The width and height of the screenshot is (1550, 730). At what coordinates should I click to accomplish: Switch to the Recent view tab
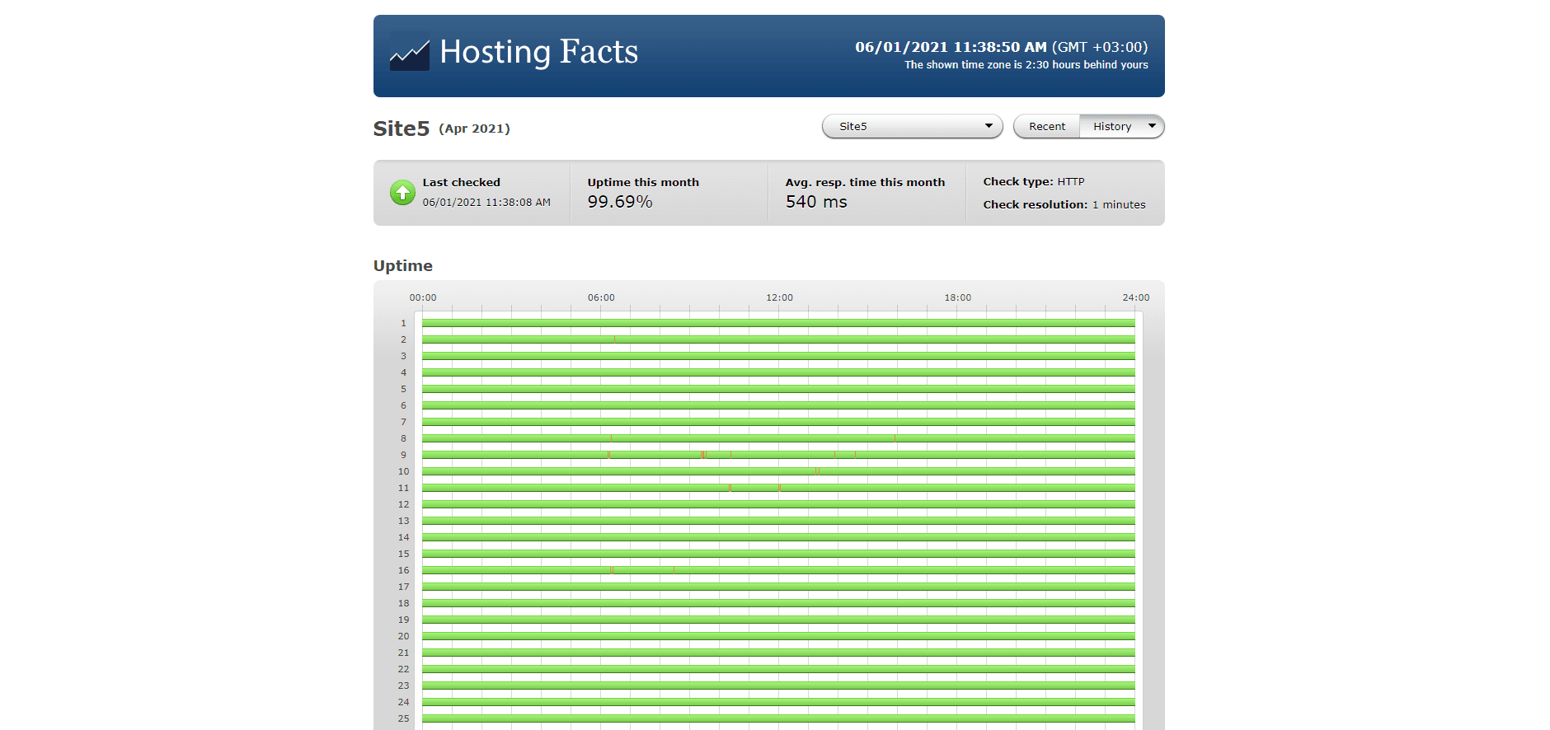[1046, 126]
